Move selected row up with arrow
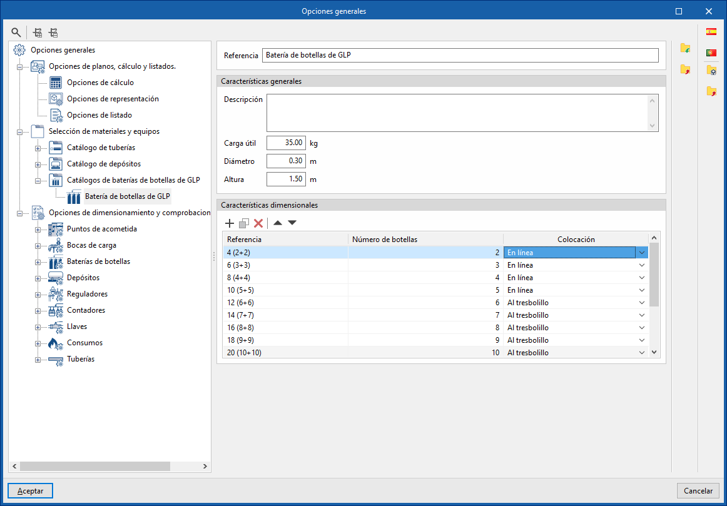This screenshot has width=727, height=506. click(278, 223)
